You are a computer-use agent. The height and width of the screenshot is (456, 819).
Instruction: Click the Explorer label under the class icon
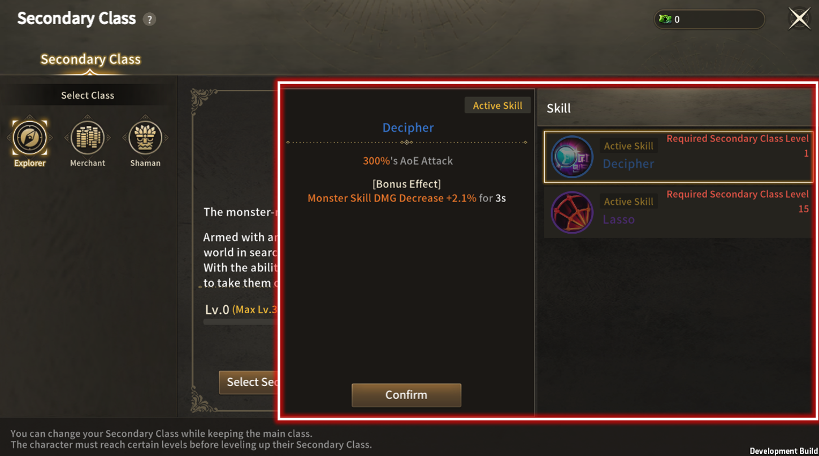click(29, 163)
